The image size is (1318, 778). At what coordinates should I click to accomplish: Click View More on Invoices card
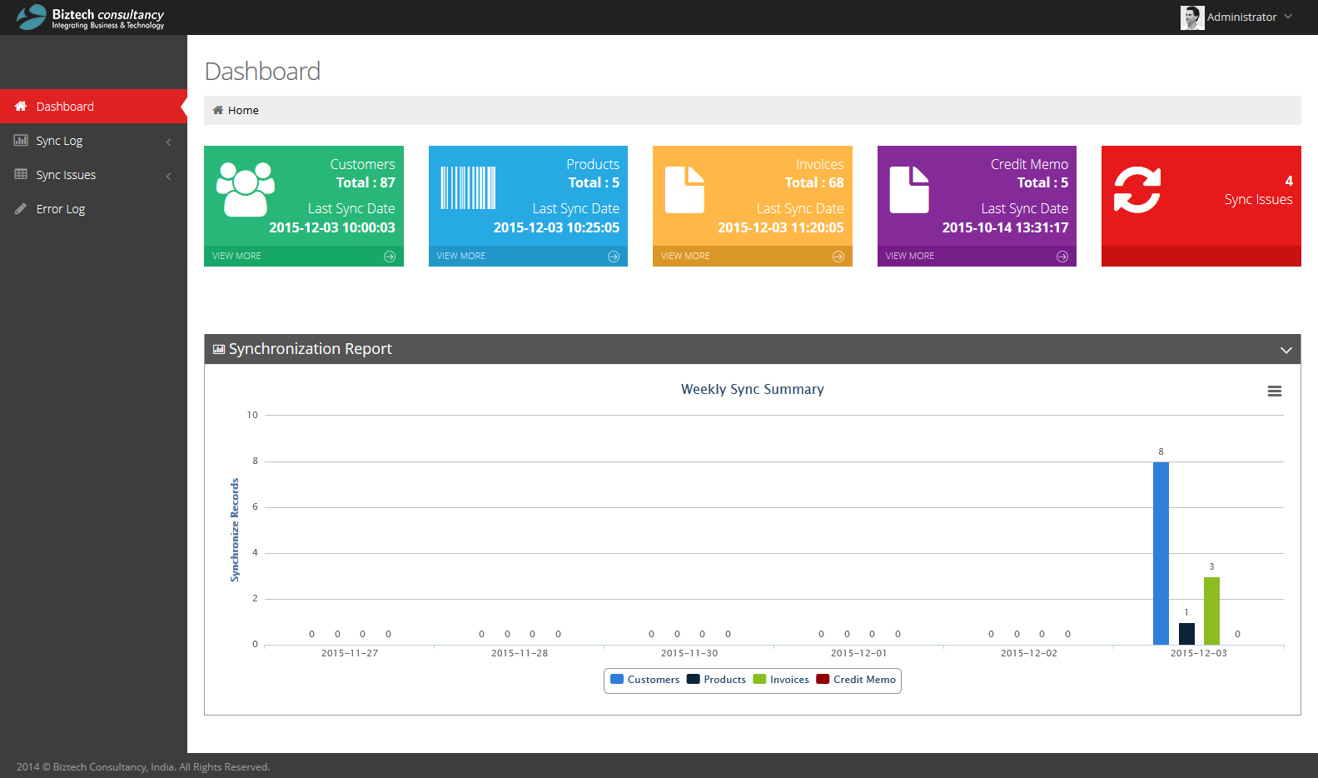[x=685, y=256]
